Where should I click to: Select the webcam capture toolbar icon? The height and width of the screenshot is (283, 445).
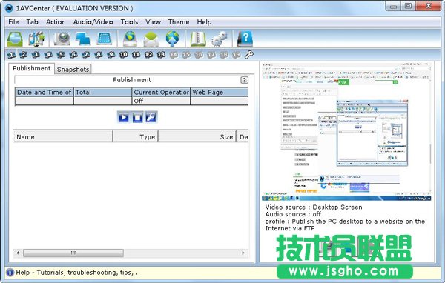click(x=62, y=39)
